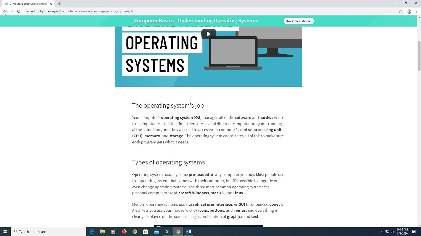Click the bold word "pre-loaded"
The height and width of the screenshot is (236, 421).
[199, 175]
